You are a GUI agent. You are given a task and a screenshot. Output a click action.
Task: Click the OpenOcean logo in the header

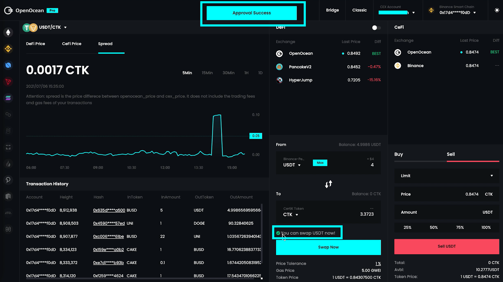point(24,10)
